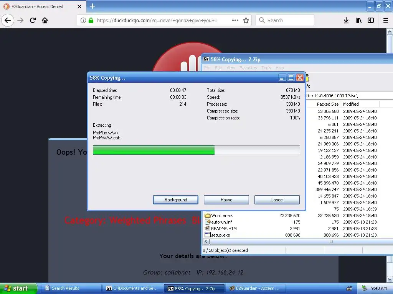Open File menu in 7-Zip window
The width and height of the screenshot is (393, 294).
coord(207,68)
